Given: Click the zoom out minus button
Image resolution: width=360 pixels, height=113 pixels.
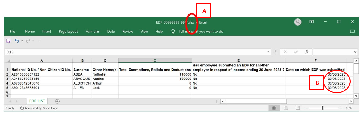Looking at the screenshot, I should 306,108.
